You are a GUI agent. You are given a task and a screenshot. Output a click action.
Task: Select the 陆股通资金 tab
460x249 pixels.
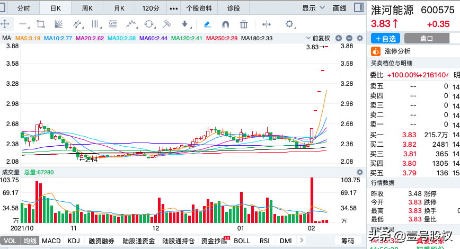[138, 241]
